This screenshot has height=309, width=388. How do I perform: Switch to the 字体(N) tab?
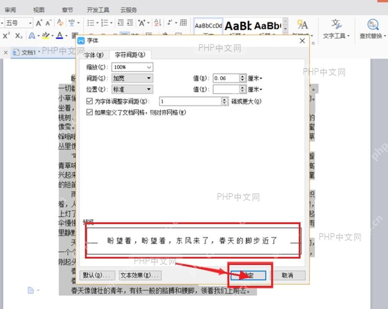click(x=94, y=55)
